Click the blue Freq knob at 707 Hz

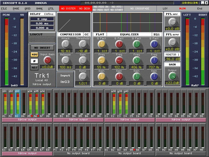pos(154,60)
